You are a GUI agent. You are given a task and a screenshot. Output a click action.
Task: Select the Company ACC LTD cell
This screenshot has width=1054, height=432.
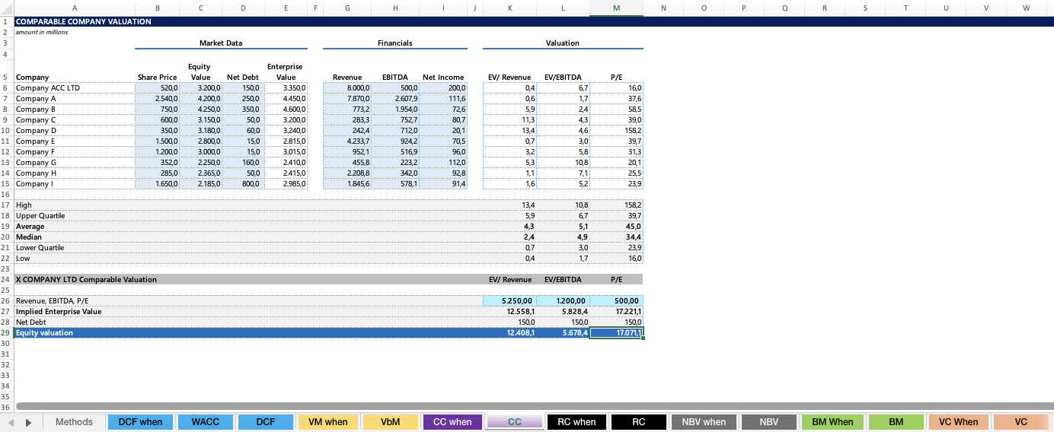click(x=74, y=88)
